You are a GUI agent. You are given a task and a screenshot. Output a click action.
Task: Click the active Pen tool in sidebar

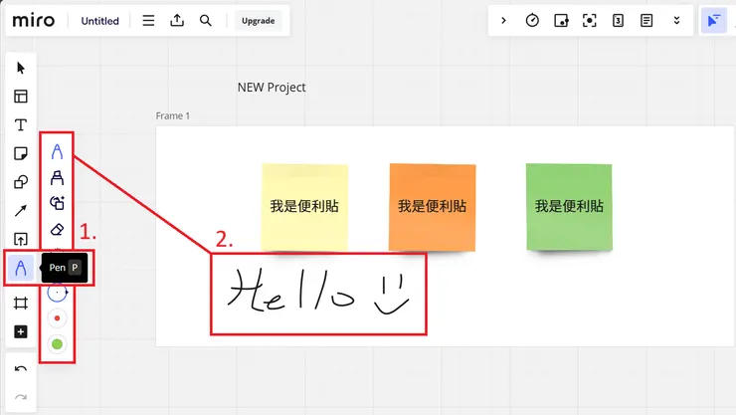21,269
